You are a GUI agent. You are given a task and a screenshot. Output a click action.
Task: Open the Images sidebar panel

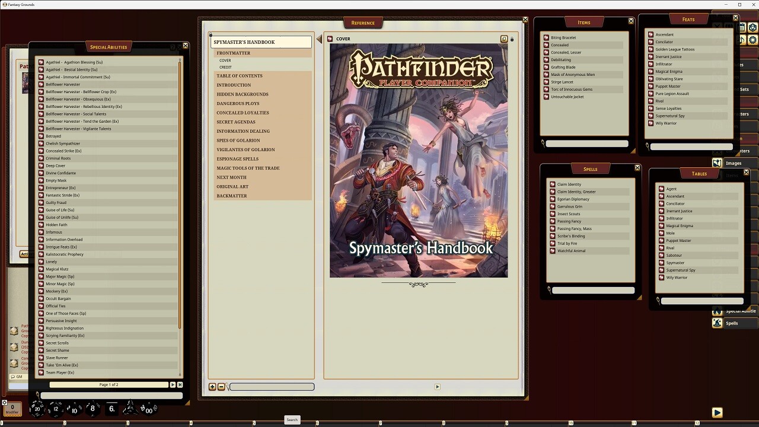pyautogui.click(x=735, y=162)
